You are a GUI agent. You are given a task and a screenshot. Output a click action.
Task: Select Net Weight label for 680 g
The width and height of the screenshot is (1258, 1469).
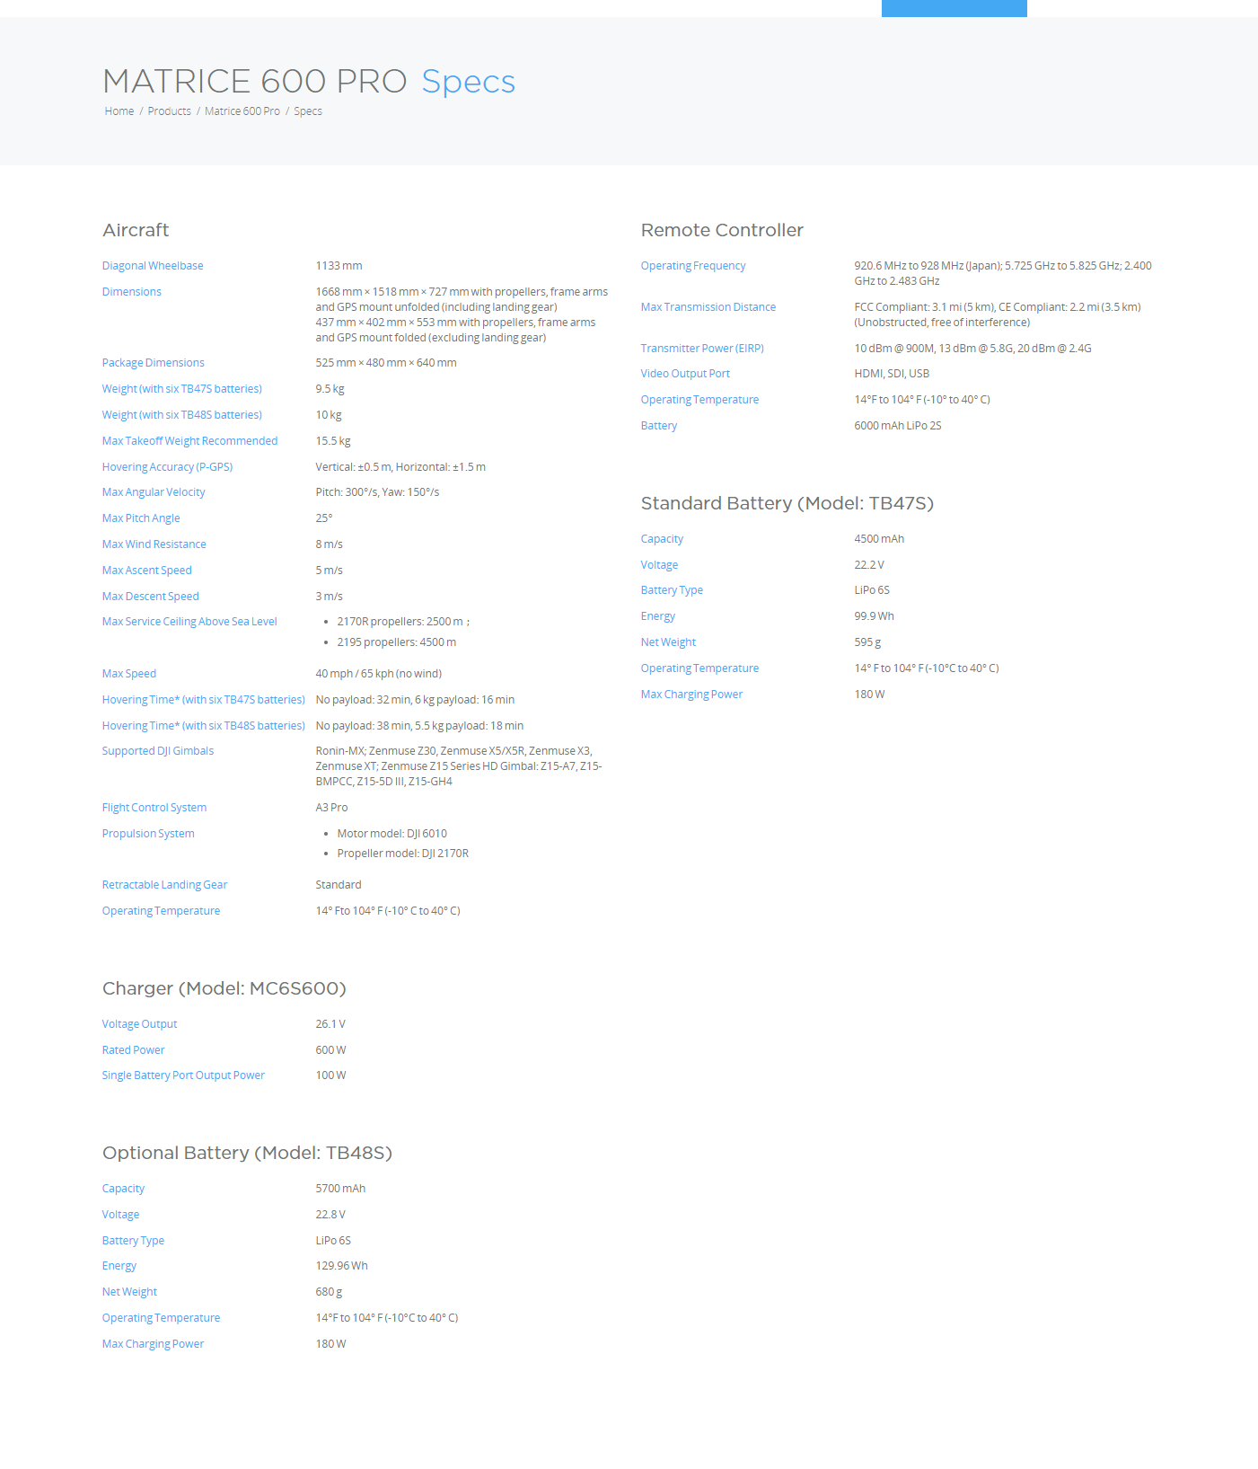130,1292
